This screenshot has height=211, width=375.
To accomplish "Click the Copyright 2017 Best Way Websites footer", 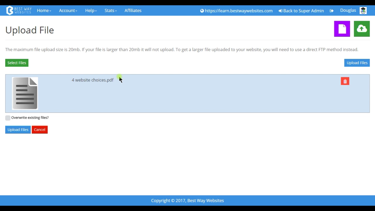I will [187, 200].
